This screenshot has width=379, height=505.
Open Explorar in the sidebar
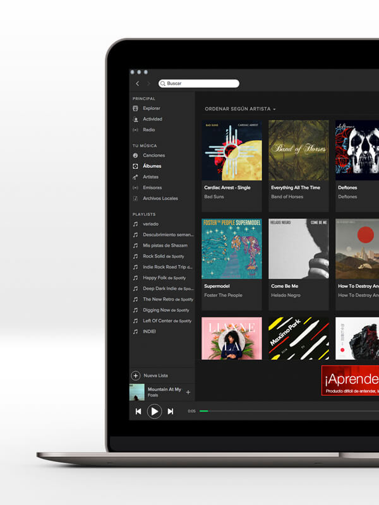pyautogui.click(x=152, y=108)
